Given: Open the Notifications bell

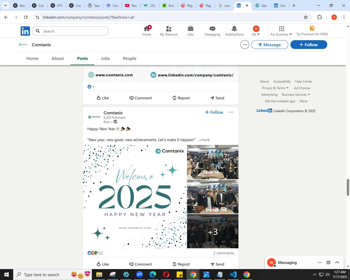Looking at the screenshot, I should click(234, 31).
